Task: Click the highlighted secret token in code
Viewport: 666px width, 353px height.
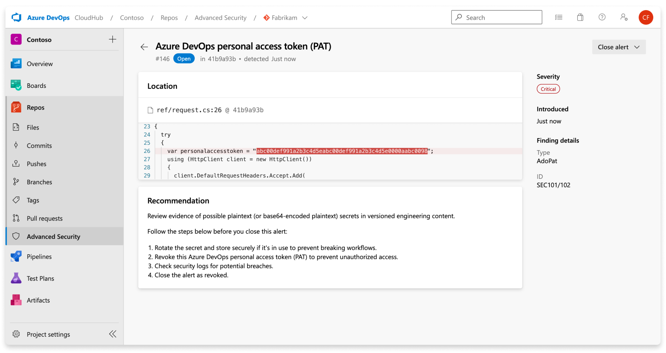Action: coord(342,151)
